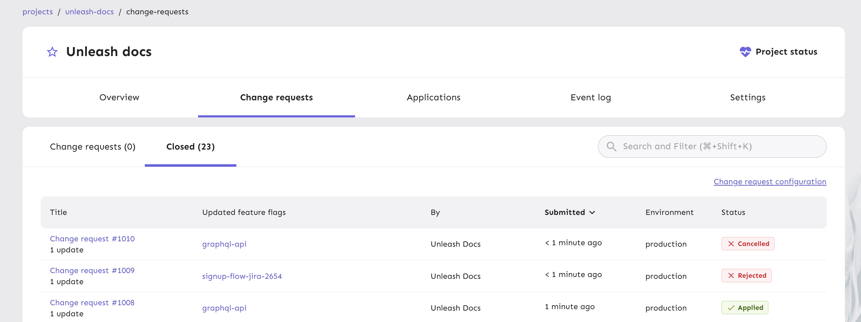Screen dimensions: 861x322
Task: Click the X icon on the Rejected badge
Action: (x=730, y=275)
